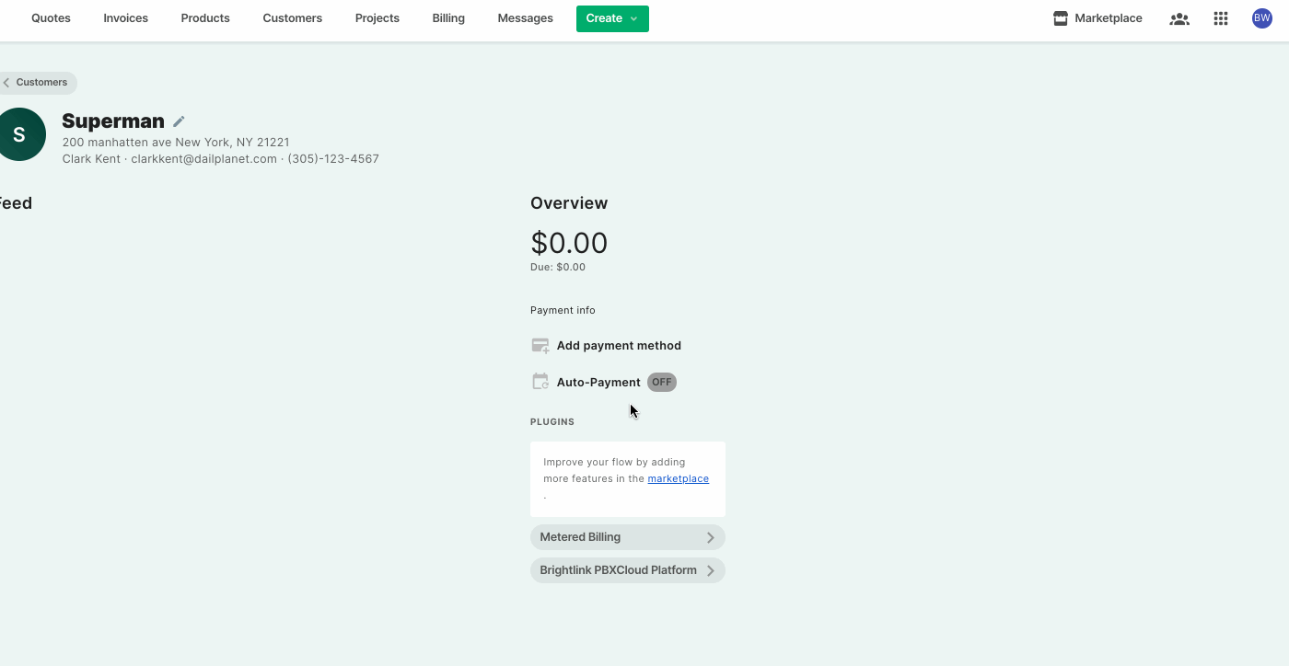
Task: Open the Create dropdown menu
Action: click(612, 18)
